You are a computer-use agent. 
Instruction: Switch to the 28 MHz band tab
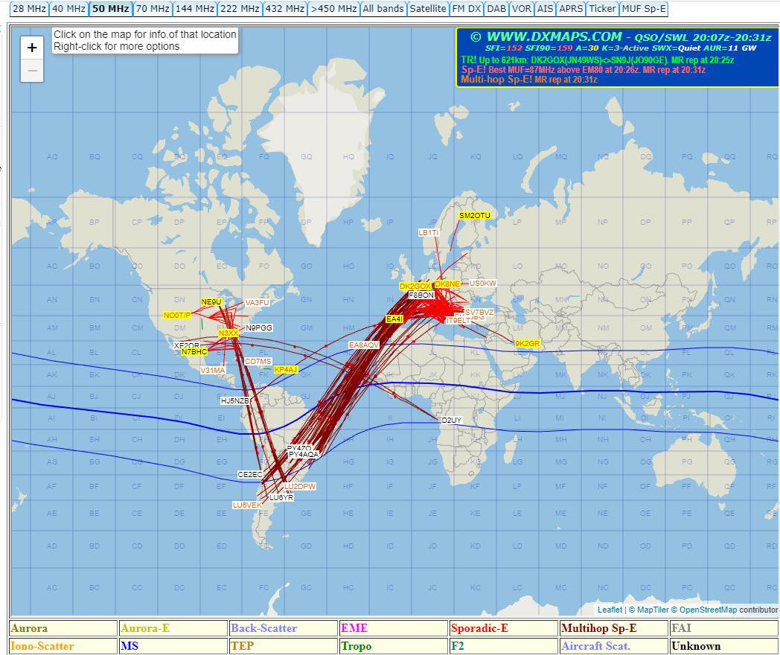(x=29, y=8)
